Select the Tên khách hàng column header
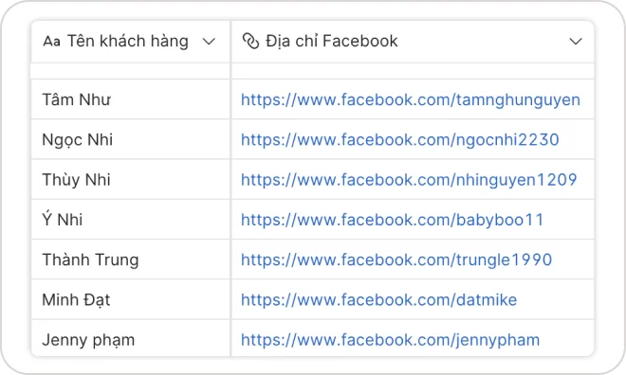626x375 pixels. 130,42
